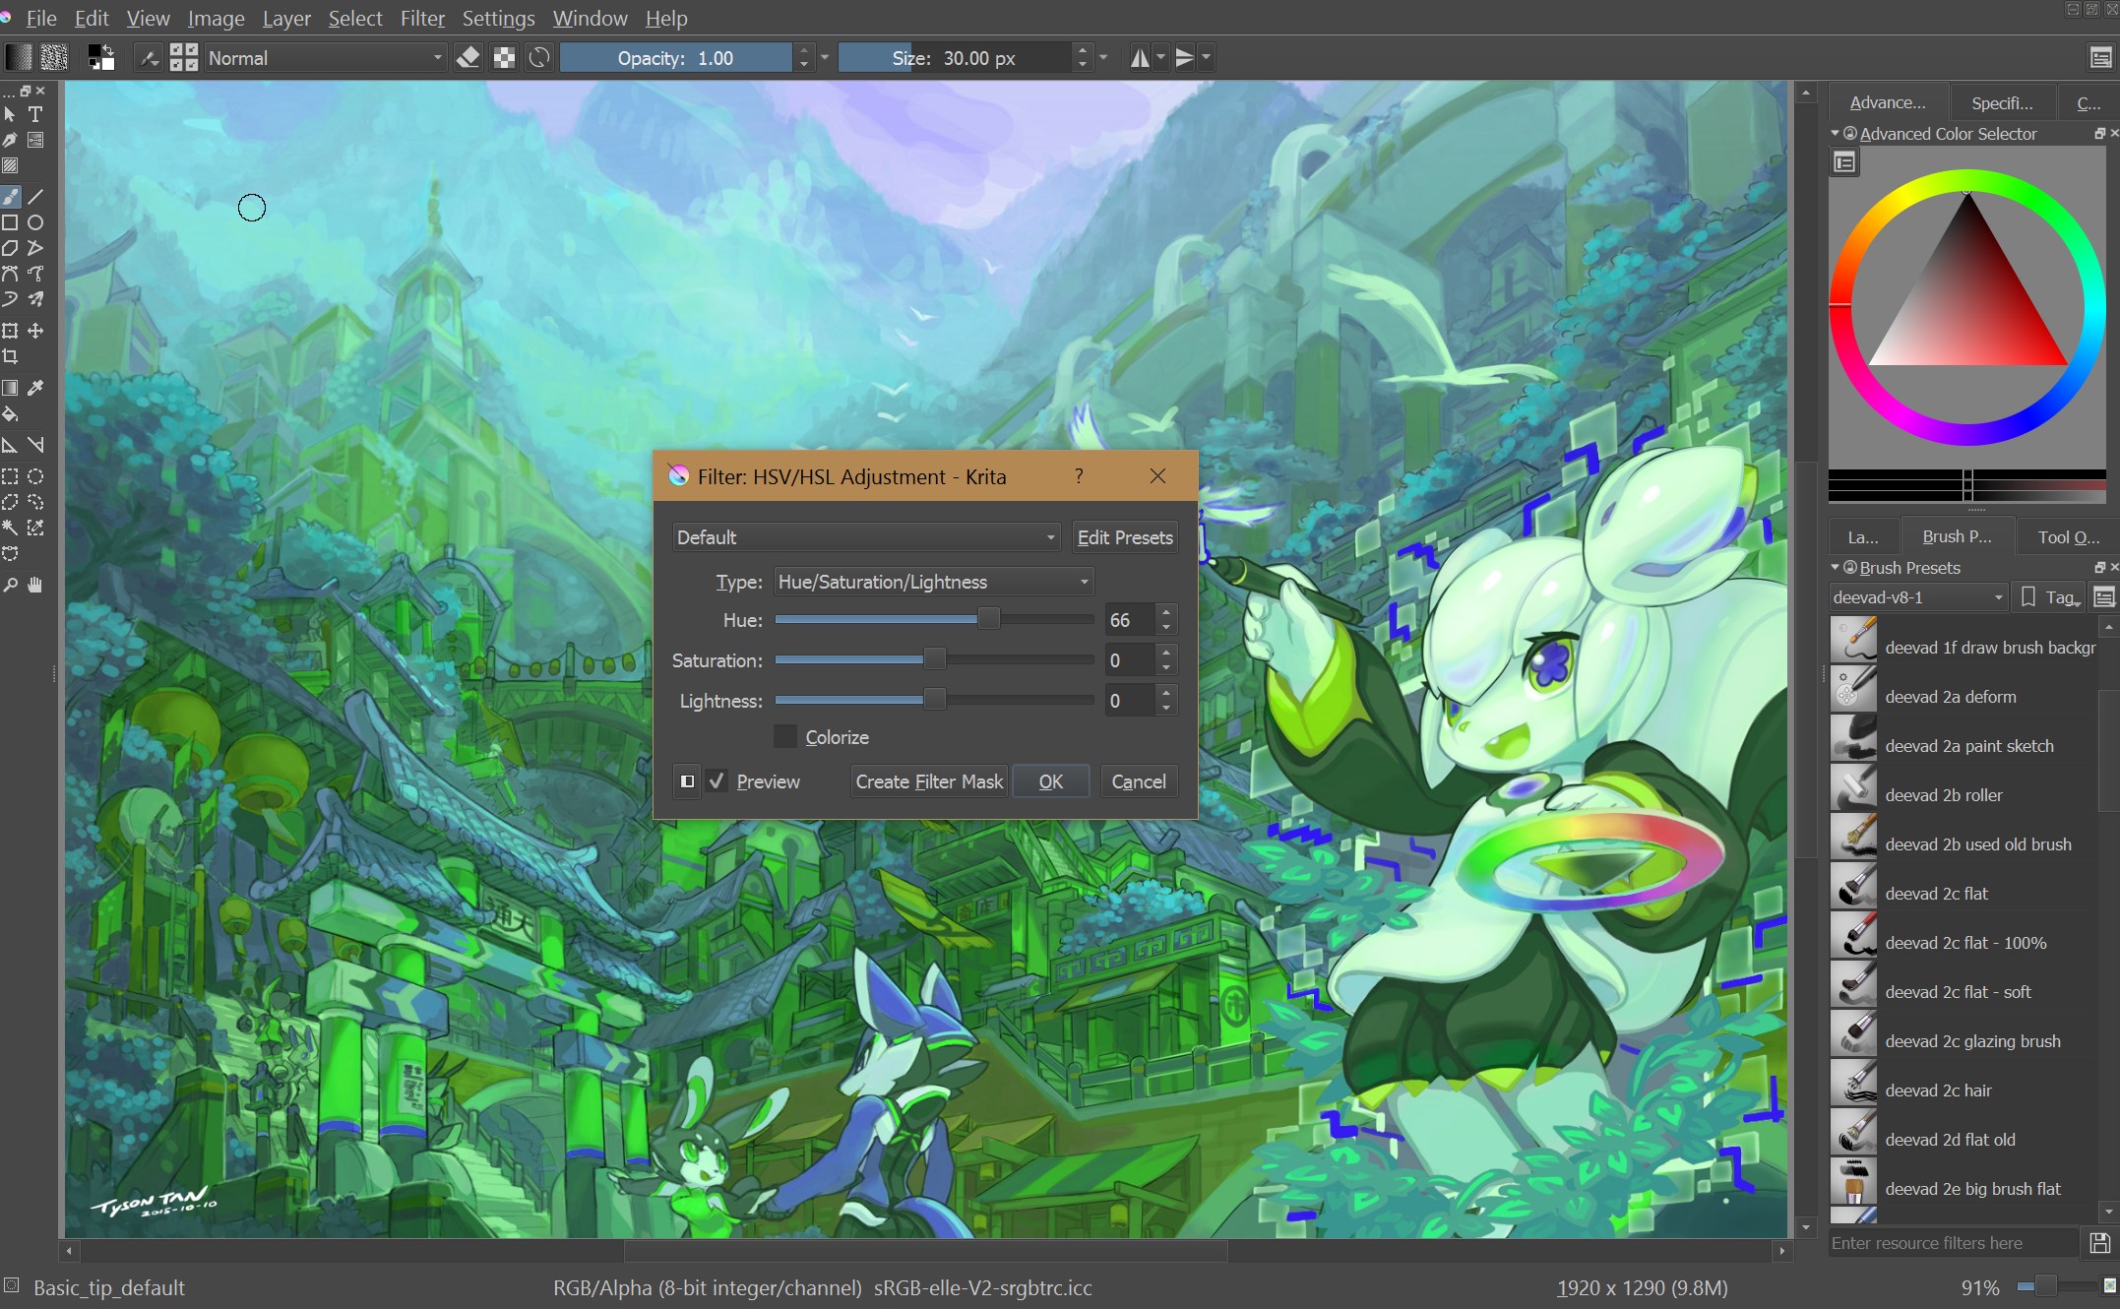Collapse the Brush Presets docker

point(1835,567)
